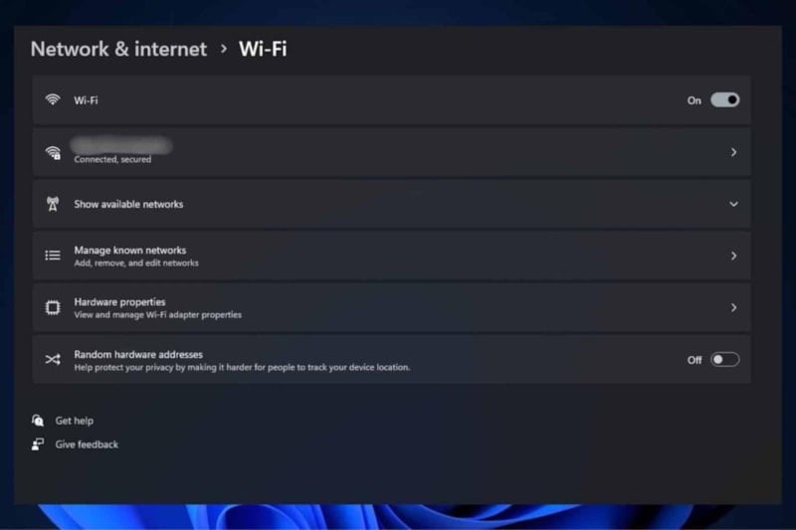This screenshot has height=530, width=796.
Task: Open connected network details using its chevron
Action: (733, 152)
